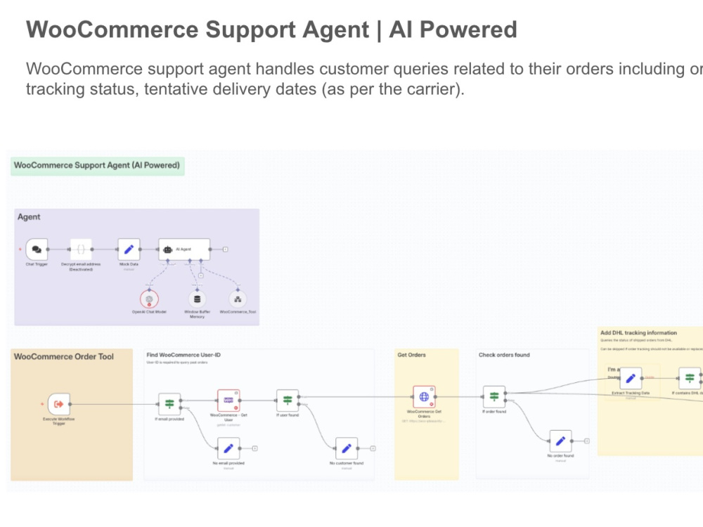
Task: Open the If user found node
Action: [288, 401]
